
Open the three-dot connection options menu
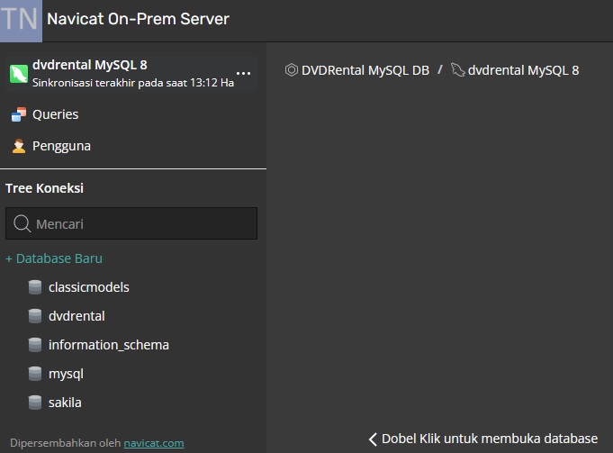243,74
